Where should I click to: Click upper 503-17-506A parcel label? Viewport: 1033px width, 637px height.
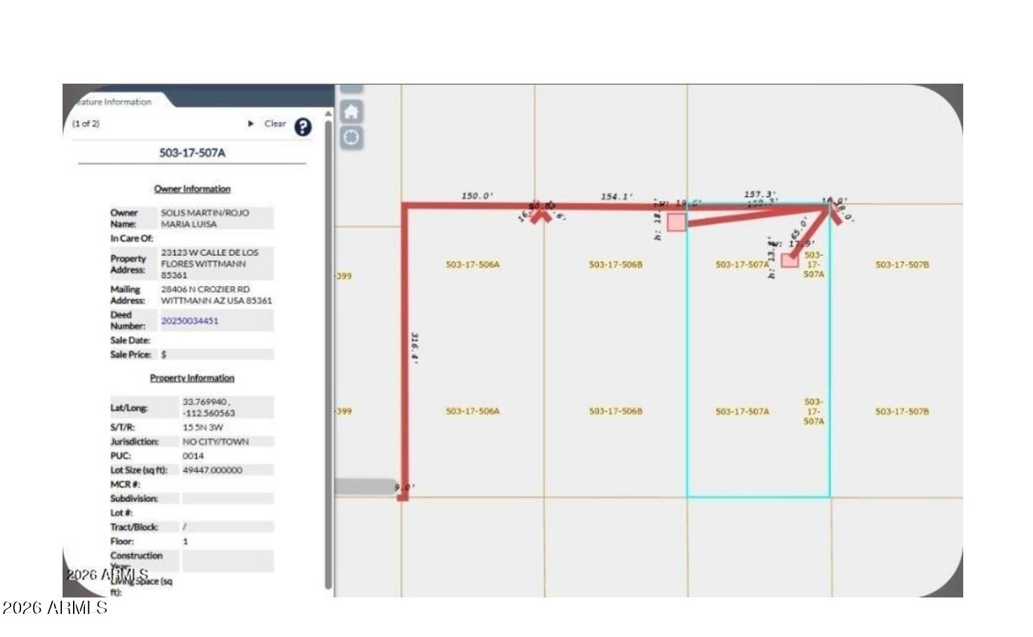[x=473, y=264]
